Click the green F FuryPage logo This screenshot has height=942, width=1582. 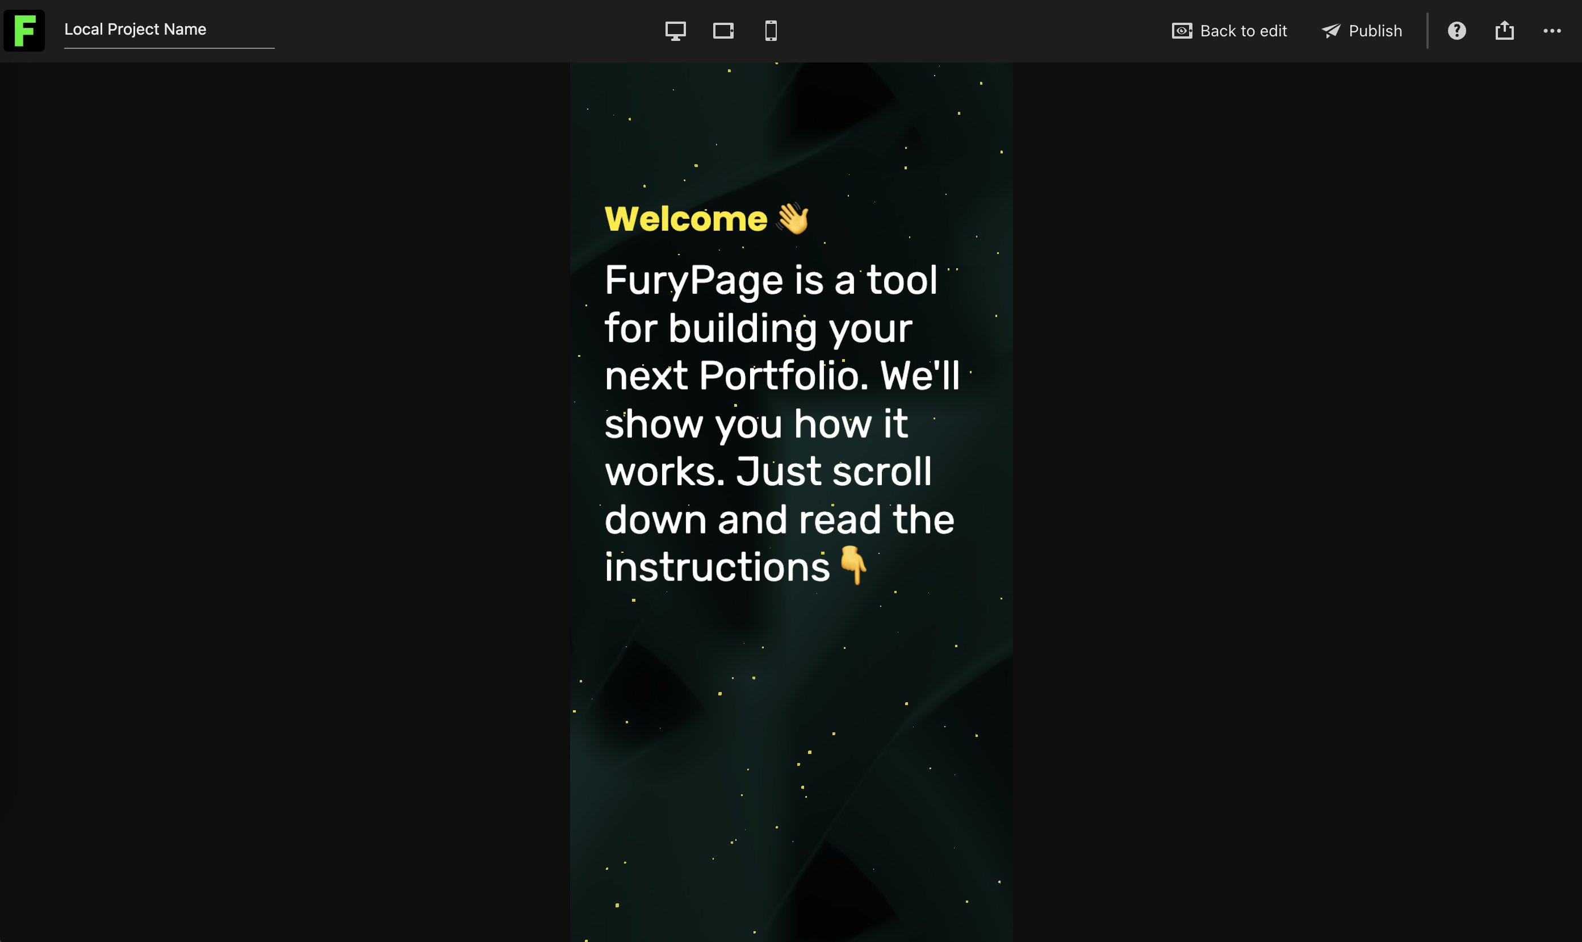[x=24, y=31]
